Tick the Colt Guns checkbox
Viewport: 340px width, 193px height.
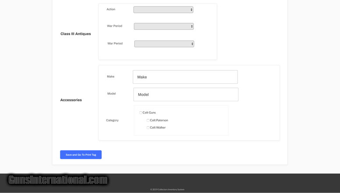pos(141,113)
